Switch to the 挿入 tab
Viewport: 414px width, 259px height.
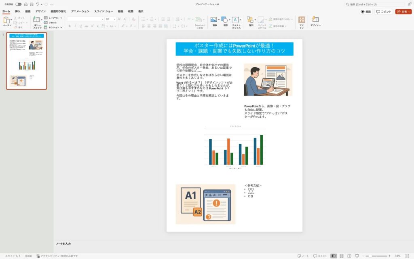pos(18,11)
